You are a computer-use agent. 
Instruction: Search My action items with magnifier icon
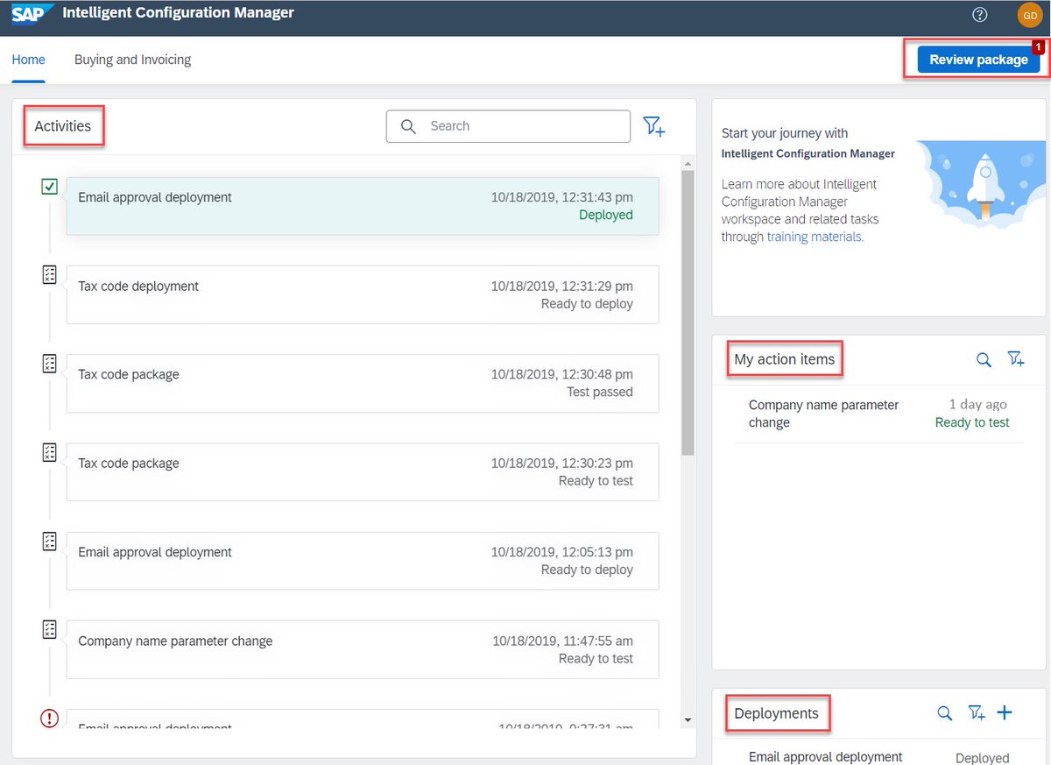984,359
